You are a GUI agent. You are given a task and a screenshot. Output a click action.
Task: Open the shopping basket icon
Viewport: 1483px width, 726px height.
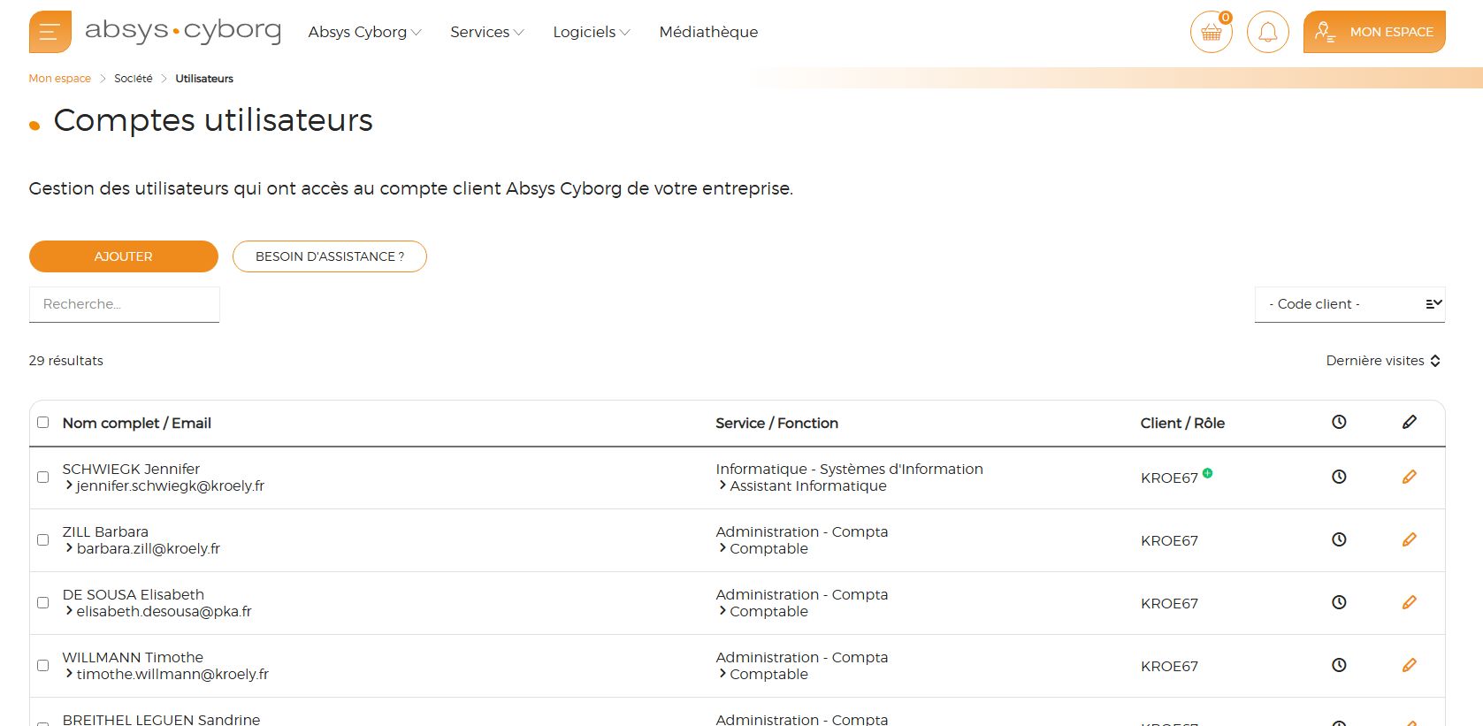[1212, 32]
